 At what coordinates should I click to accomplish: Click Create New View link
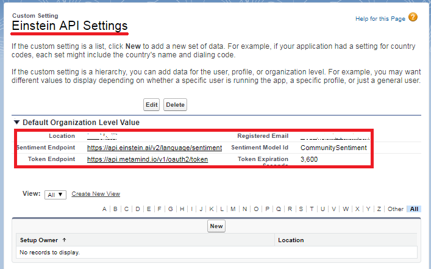coord(96,193)
